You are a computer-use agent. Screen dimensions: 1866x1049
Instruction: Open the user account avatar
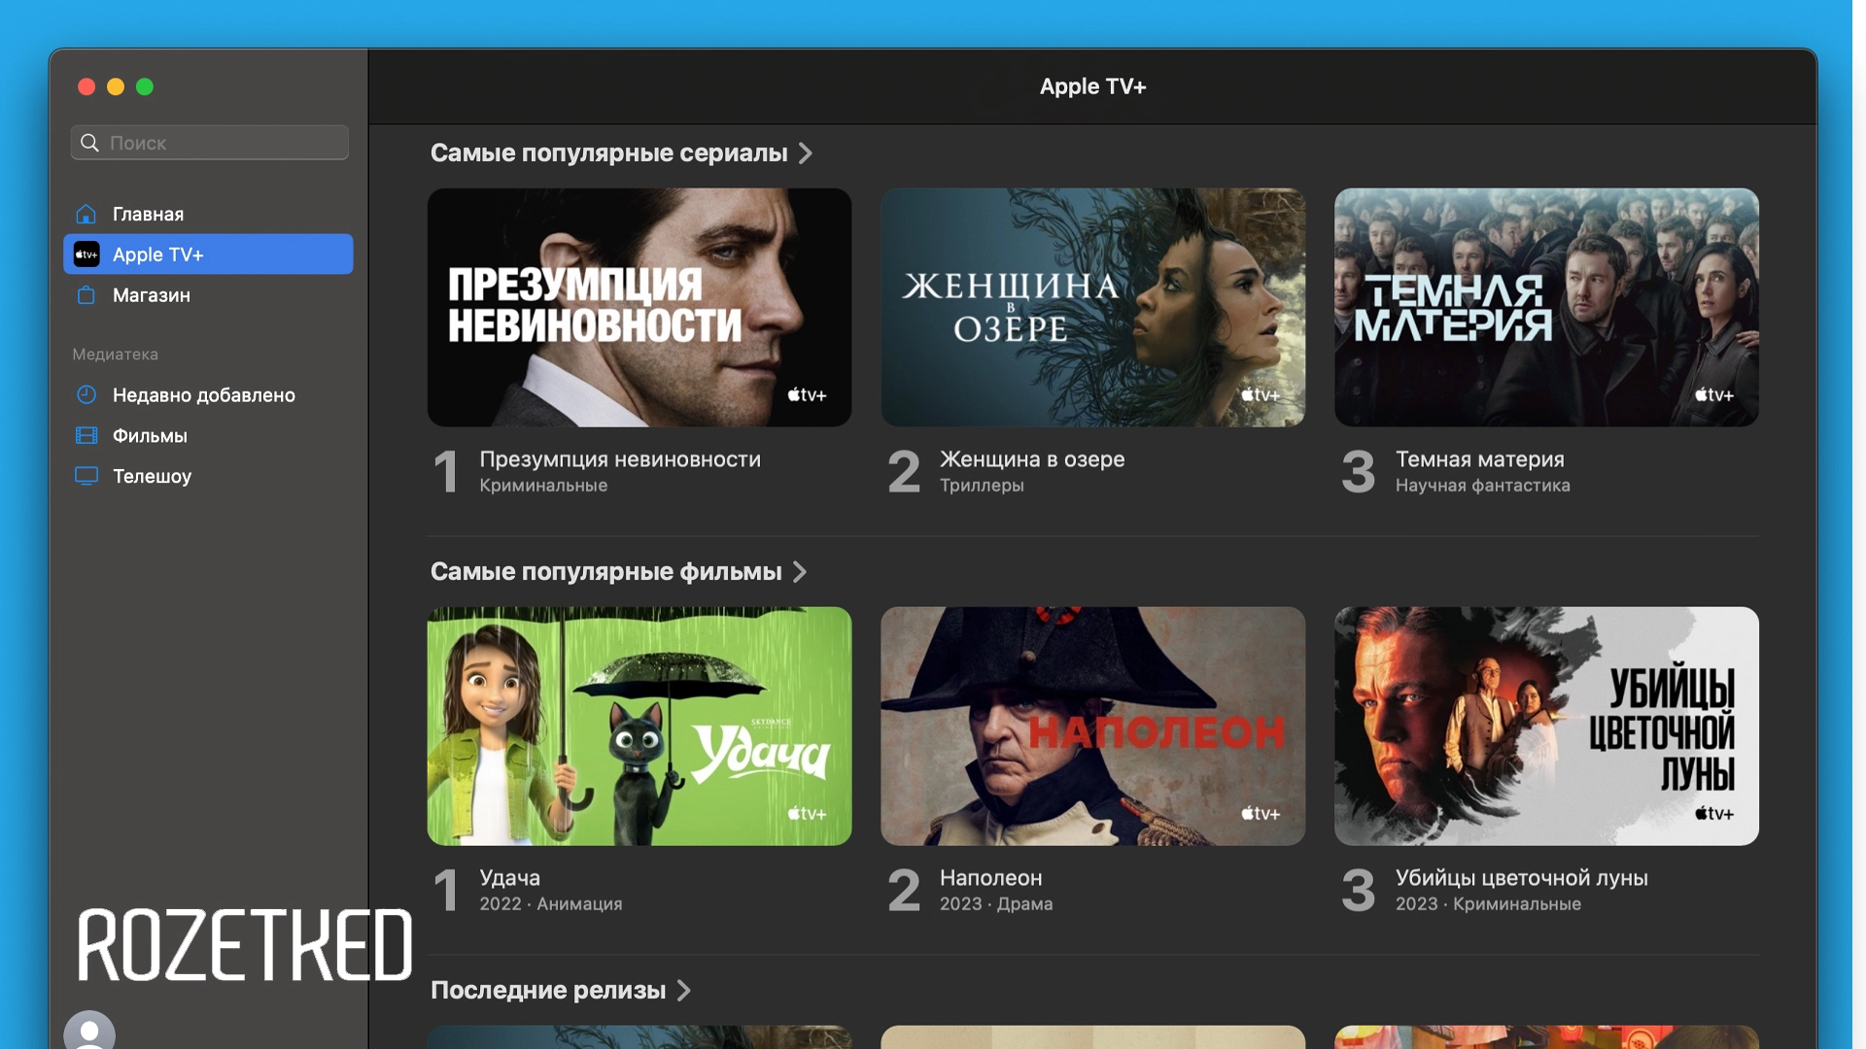[89, 1032]
